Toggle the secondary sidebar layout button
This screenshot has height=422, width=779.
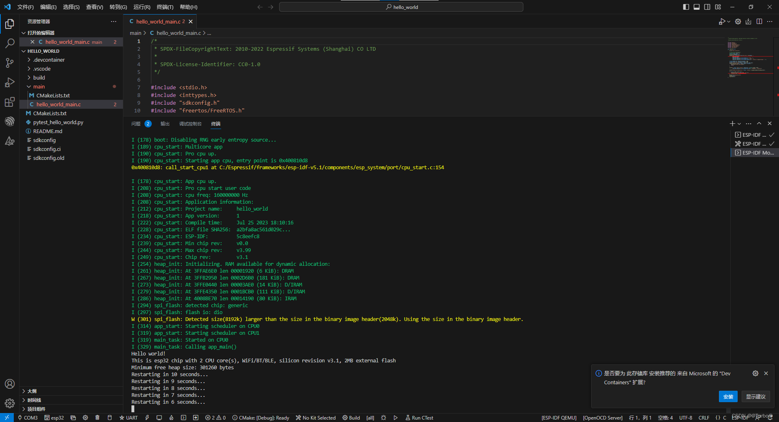click(707, 7)
